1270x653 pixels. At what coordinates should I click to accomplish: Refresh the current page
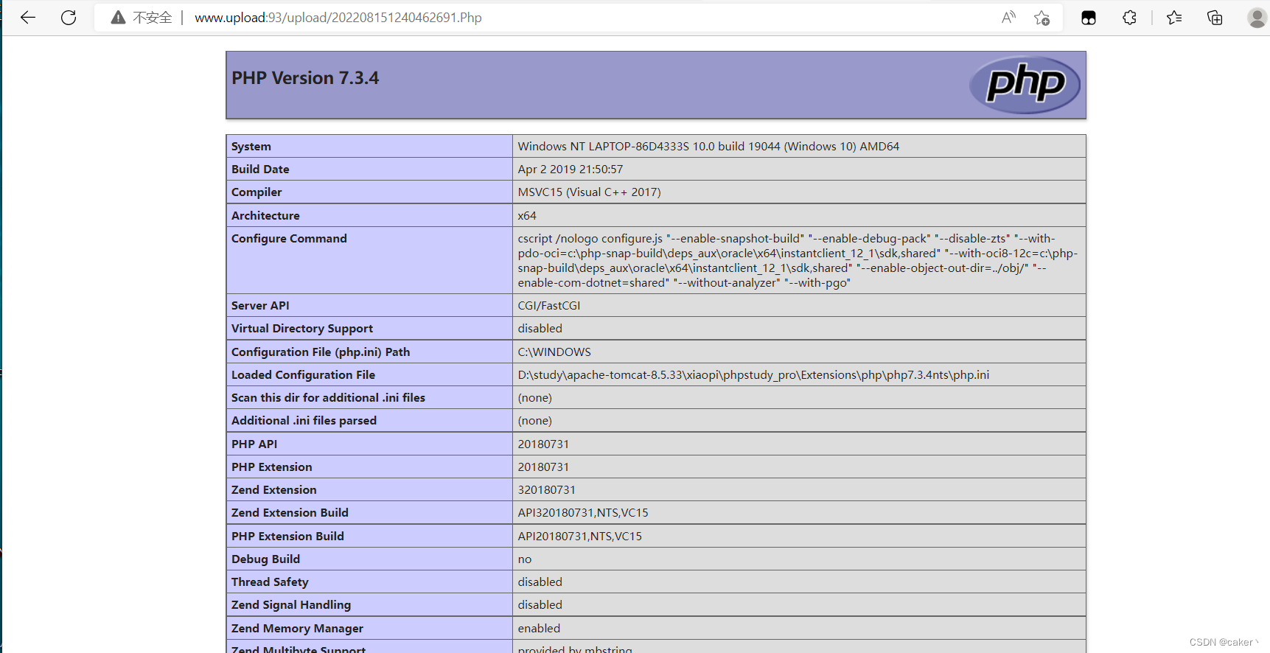(69, 18)
